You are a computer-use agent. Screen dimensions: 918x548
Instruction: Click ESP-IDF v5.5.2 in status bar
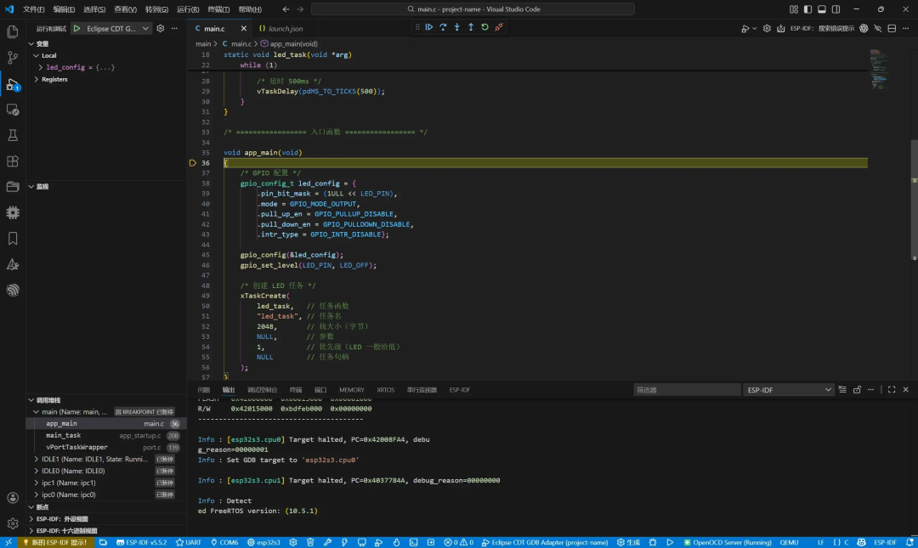click(x=141, y=542)
